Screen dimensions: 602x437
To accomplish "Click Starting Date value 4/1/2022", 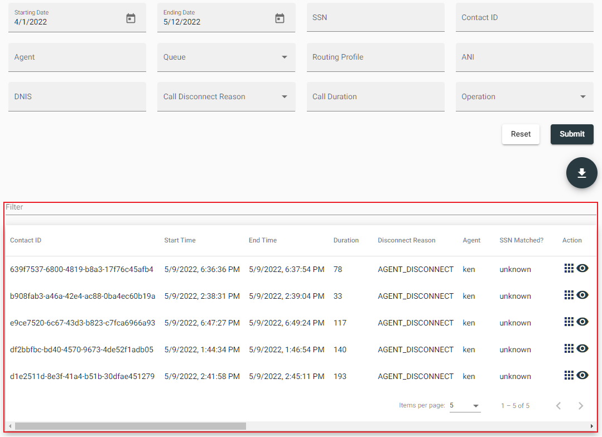I will pyautogui.click(x=30, y=22).
